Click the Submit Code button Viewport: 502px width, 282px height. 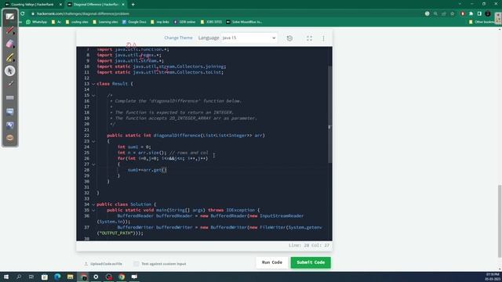pos(311,262)
